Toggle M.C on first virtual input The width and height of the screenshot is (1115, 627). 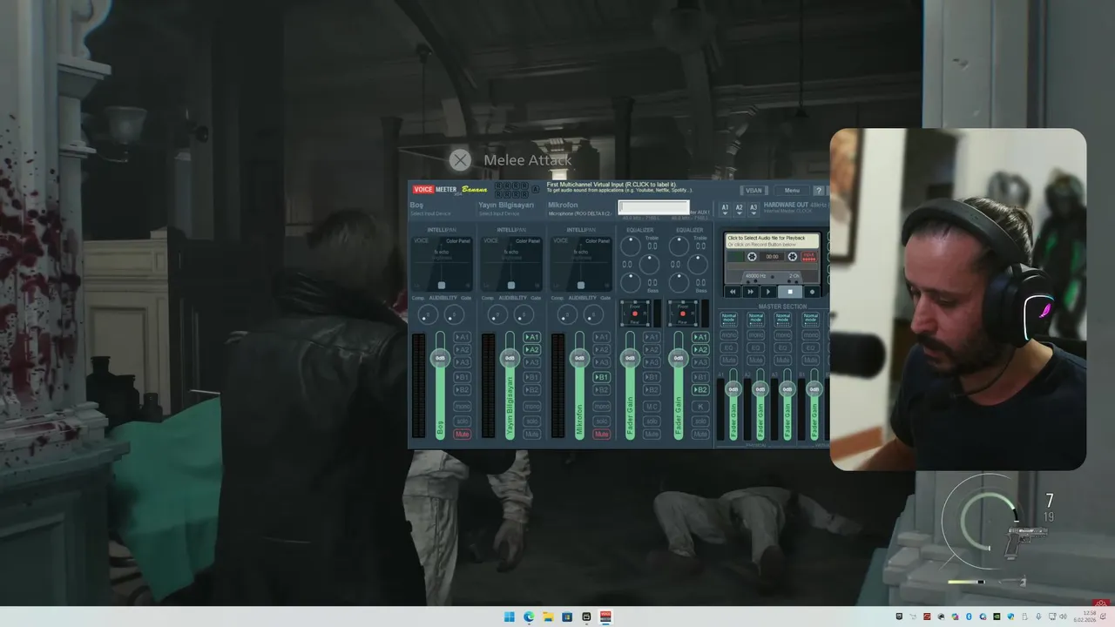tap(652, 407)
